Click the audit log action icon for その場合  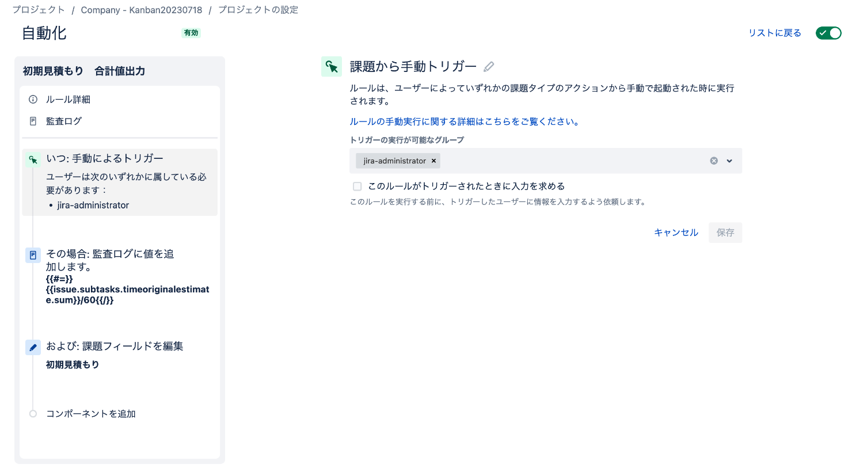(33, 255)
